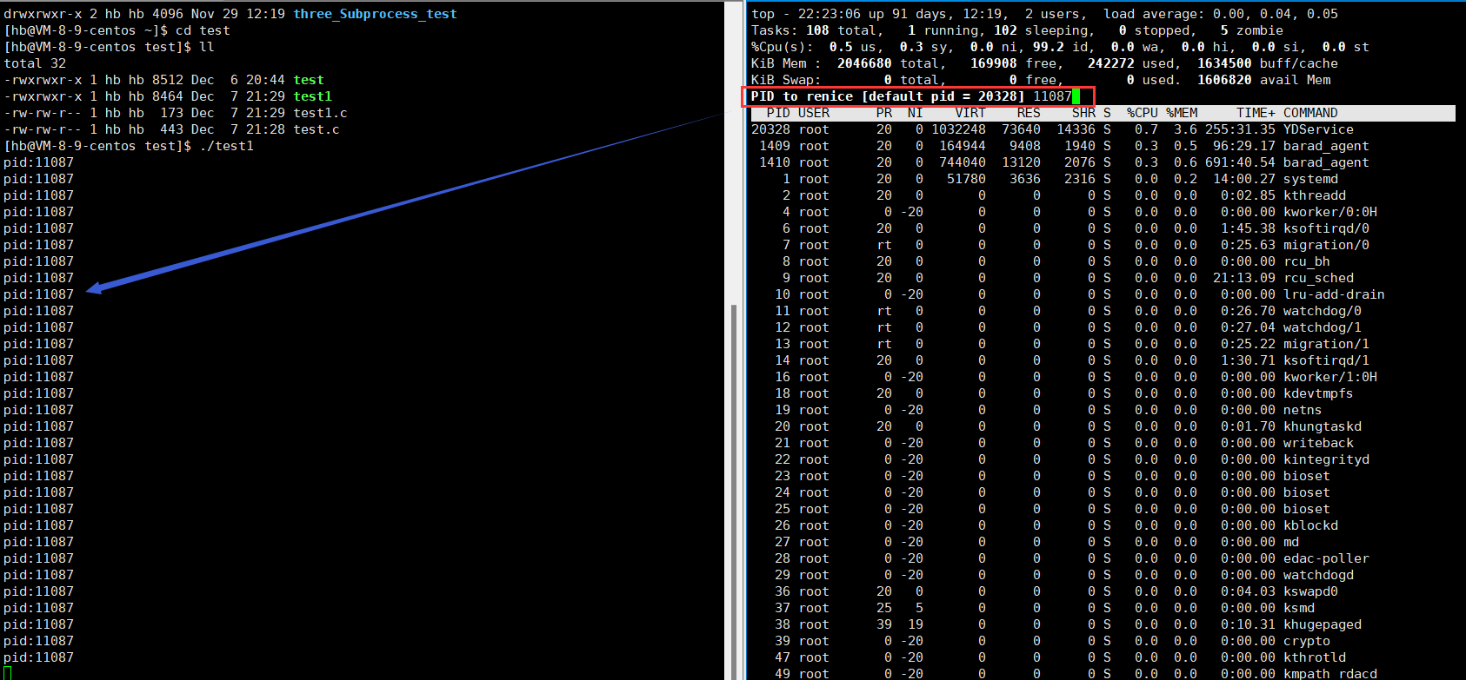Viewport: 1466px width, 680px height.
Task: Click the %CPU column header in top
Action: (1143, 113)
